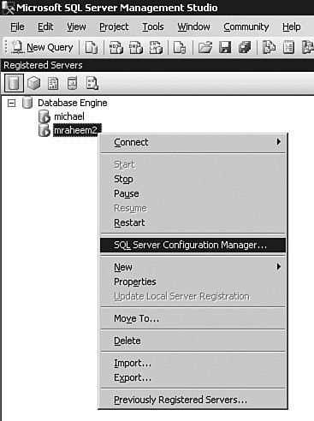Click the Save disk icon in toolbar
The height and width of the screenshot is (421, 314).
(225, 47)
